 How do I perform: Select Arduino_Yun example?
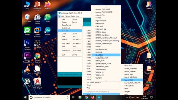[106, 15]
